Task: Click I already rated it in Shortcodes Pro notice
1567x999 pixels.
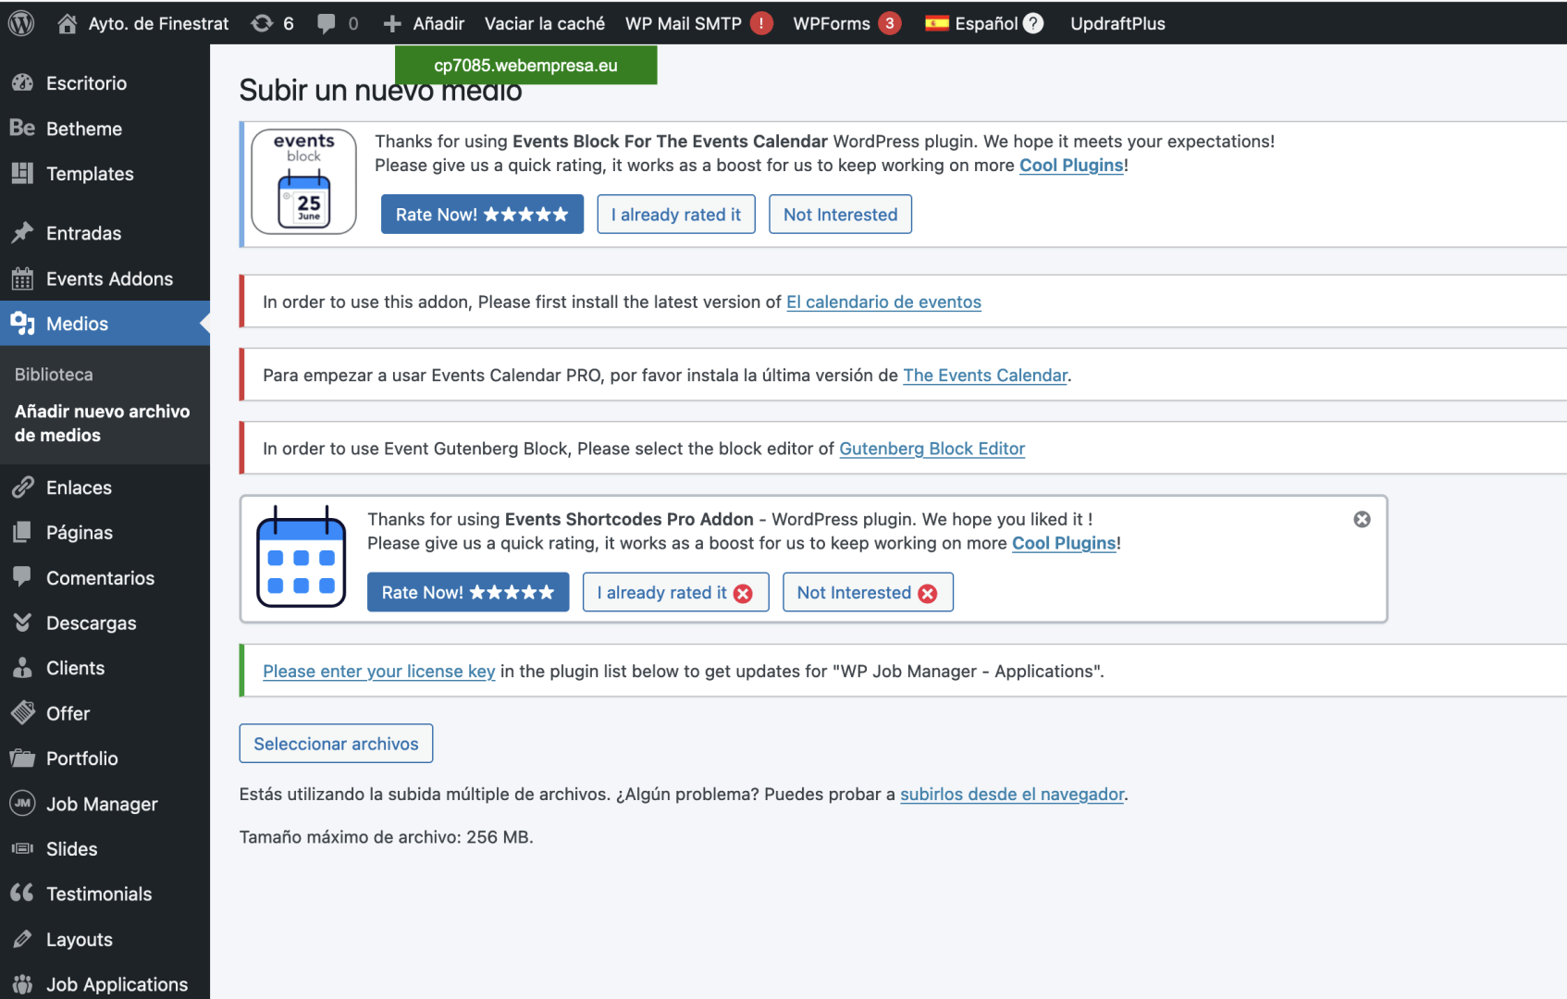Action: click(675, 592)
